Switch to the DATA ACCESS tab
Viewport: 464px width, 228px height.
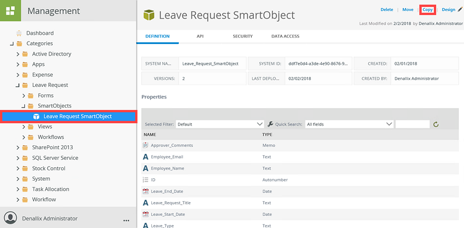(285, 36)
